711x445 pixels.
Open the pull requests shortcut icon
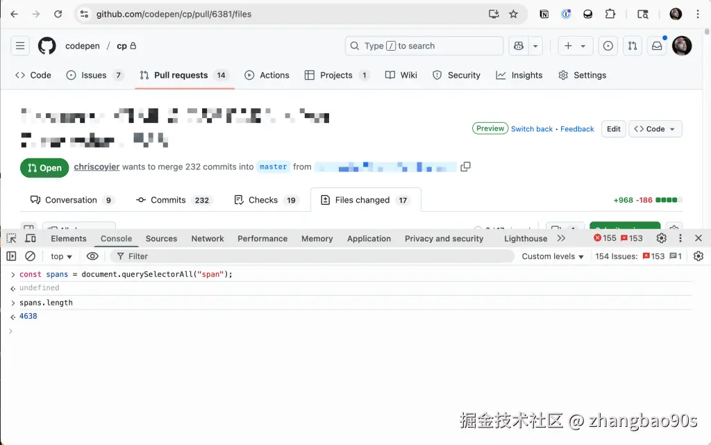[633, 46]
